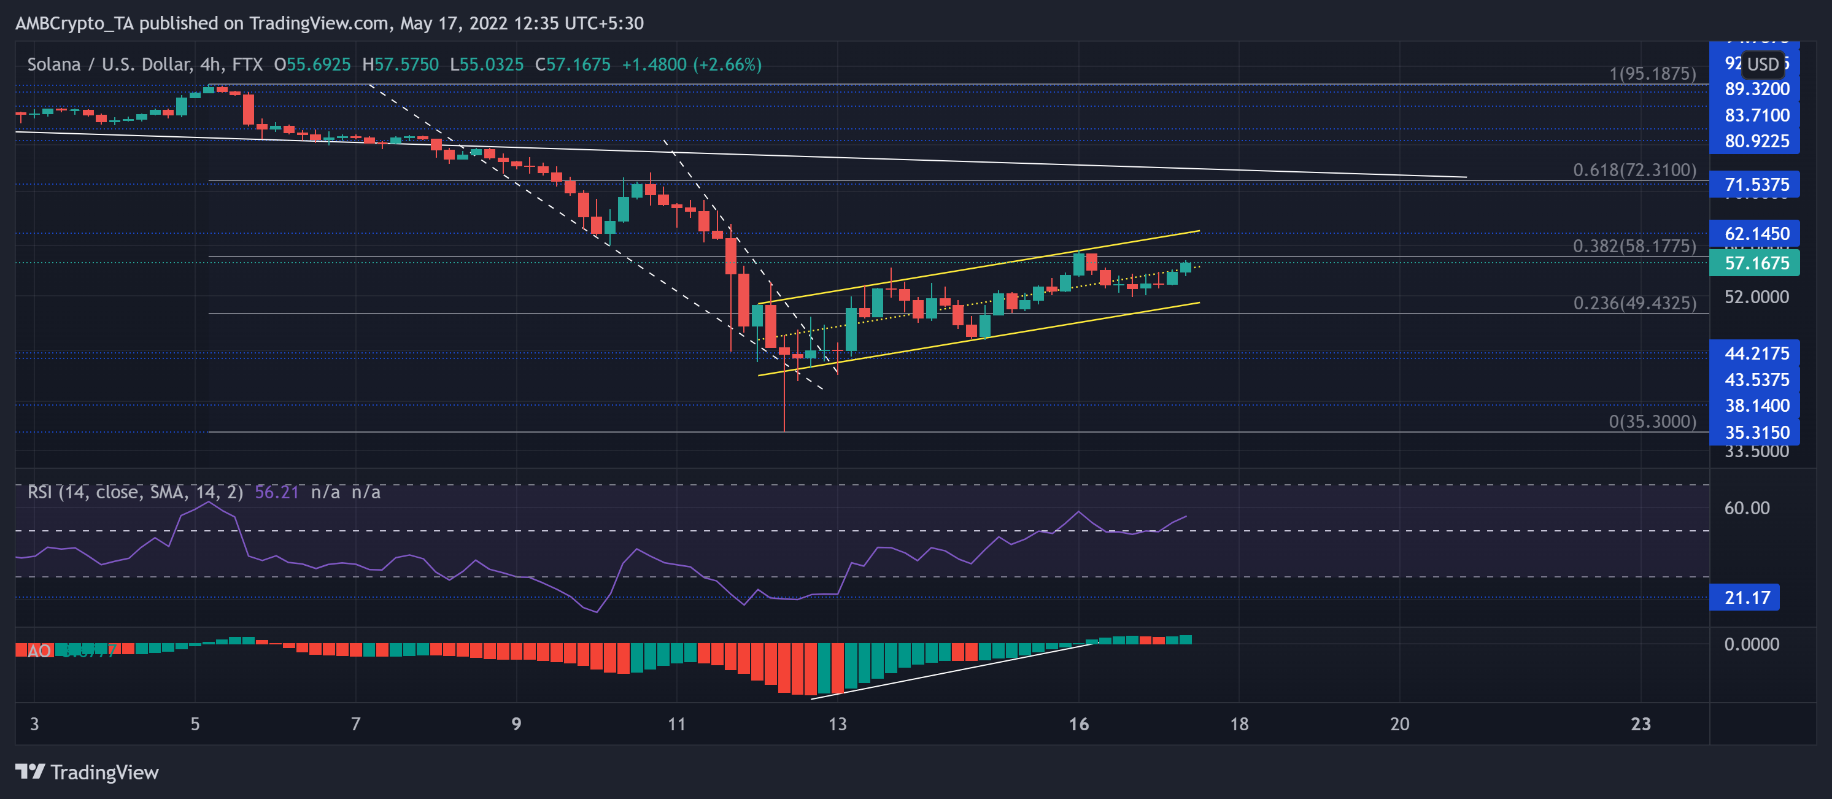This screenshot has height=799, width=1832.
Task: Click the AO indicator label
Action: [39, 651]
